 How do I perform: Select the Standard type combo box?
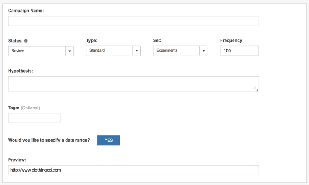(113, 51)
